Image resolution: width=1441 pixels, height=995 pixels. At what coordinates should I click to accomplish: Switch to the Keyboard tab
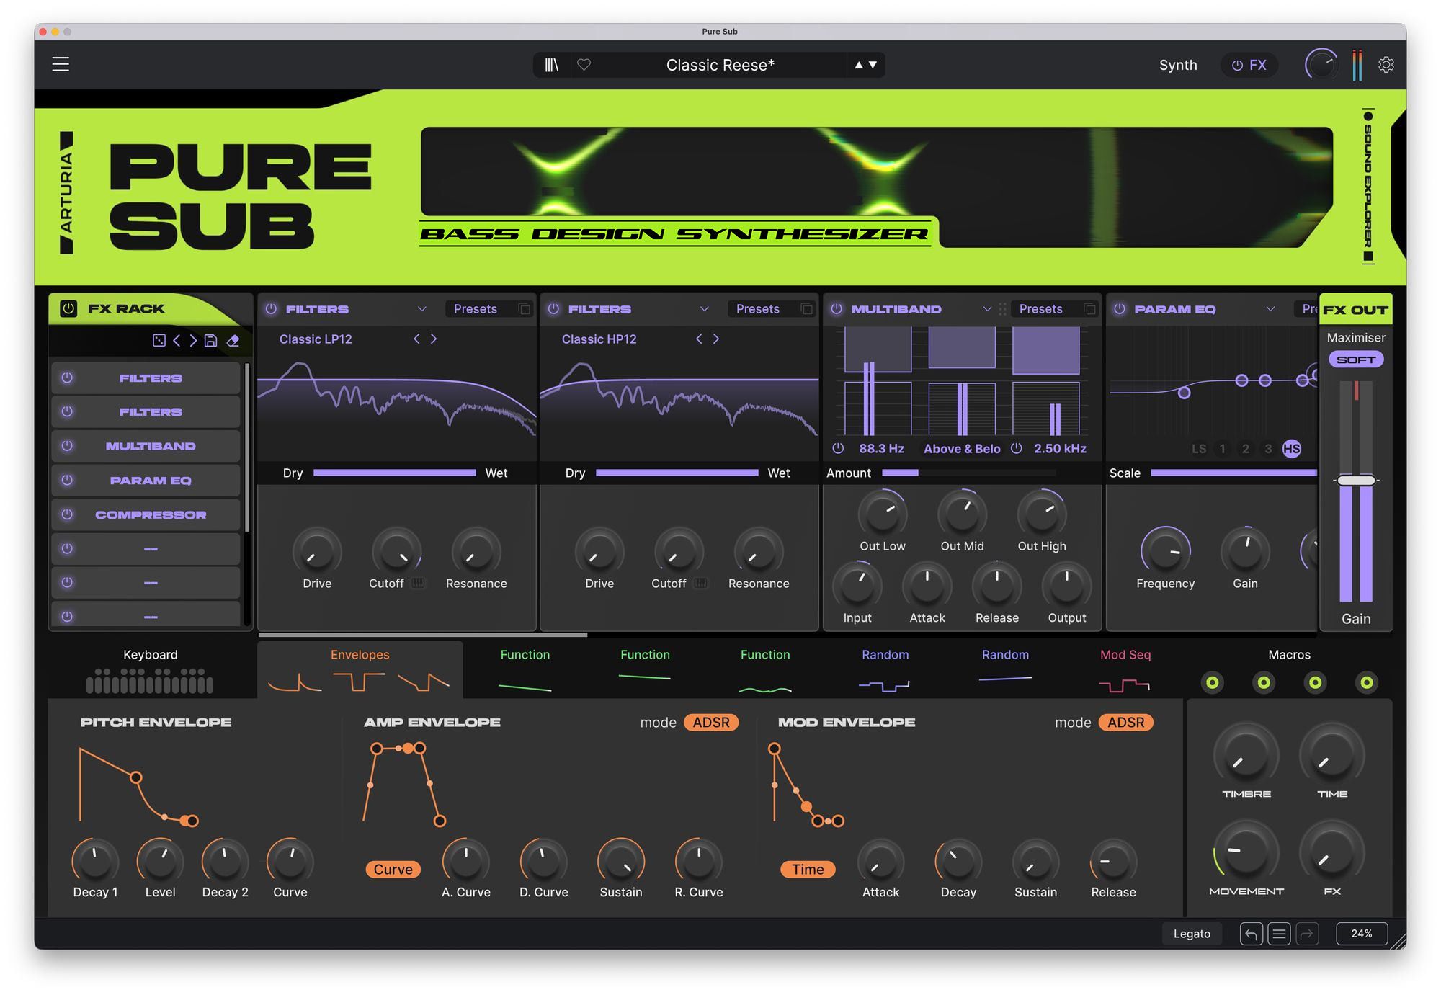point(150,670)
